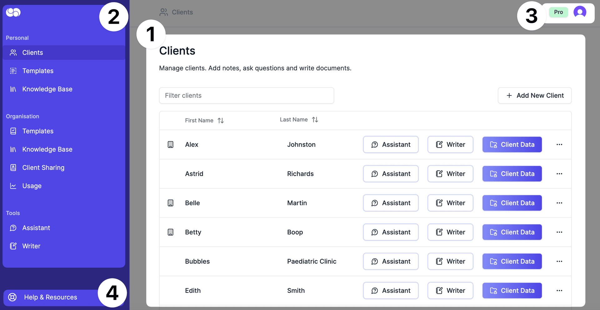Viewport: 600px width, 310px height.
Task: Go to Personal Templates in sidebar
Action: point(38,71)
